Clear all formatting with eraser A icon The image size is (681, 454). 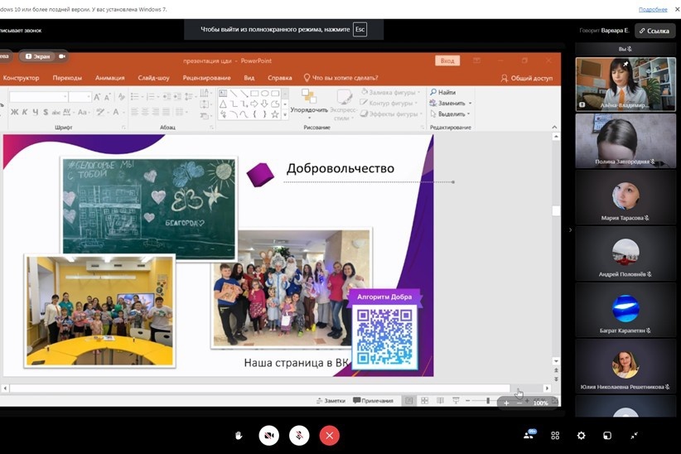(x=122, y=96)
